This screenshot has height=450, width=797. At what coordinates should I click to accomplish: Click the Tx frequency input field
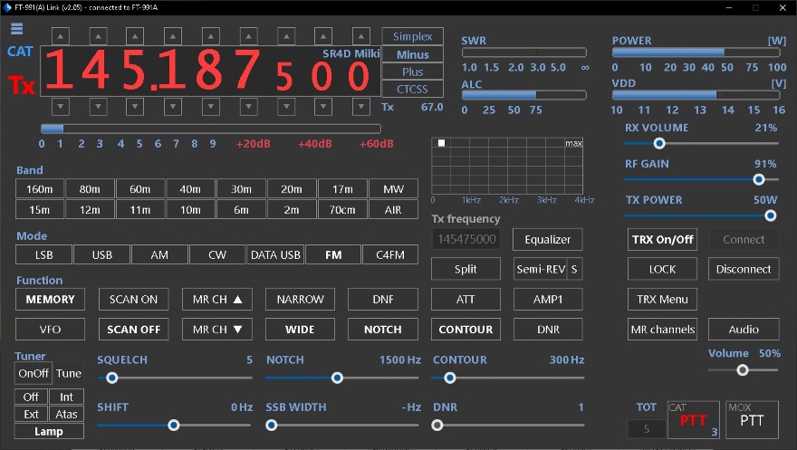[466, 239]
